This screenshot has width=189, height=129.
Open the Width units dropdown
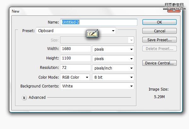click(x=113, y=49)
